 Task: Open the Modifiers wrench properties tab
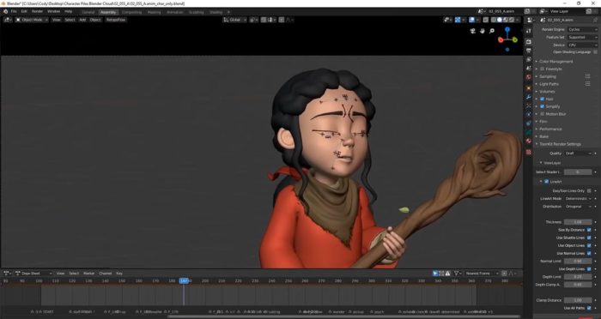529,97
